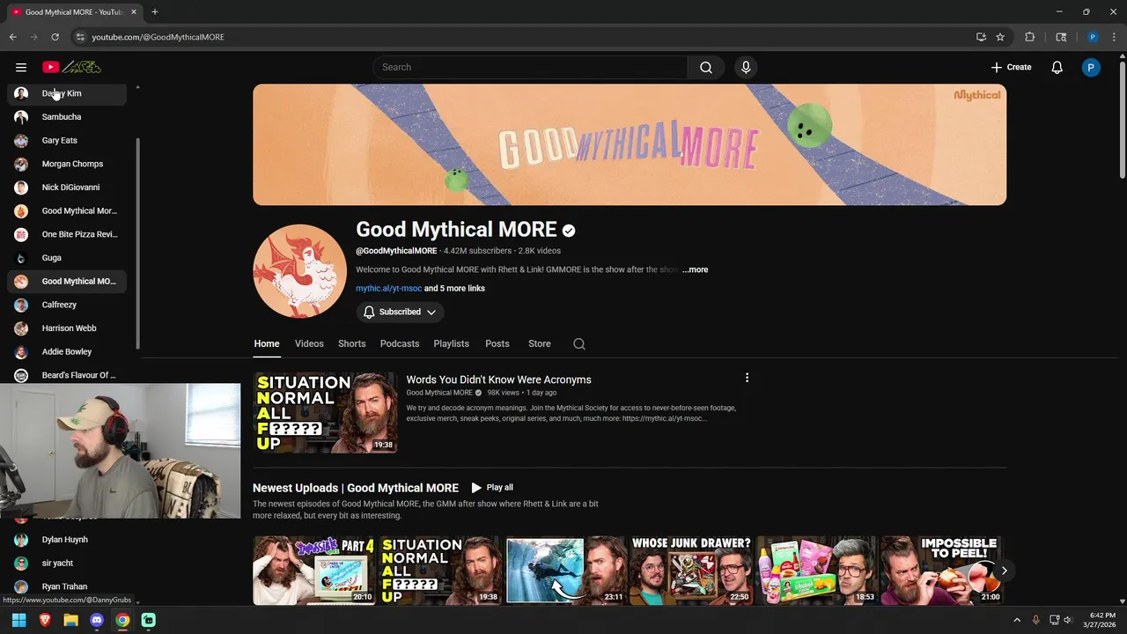Open the Impossible Part 4 video thumbnail
This screenshot has height=634, width=1127.
(314, 571)
